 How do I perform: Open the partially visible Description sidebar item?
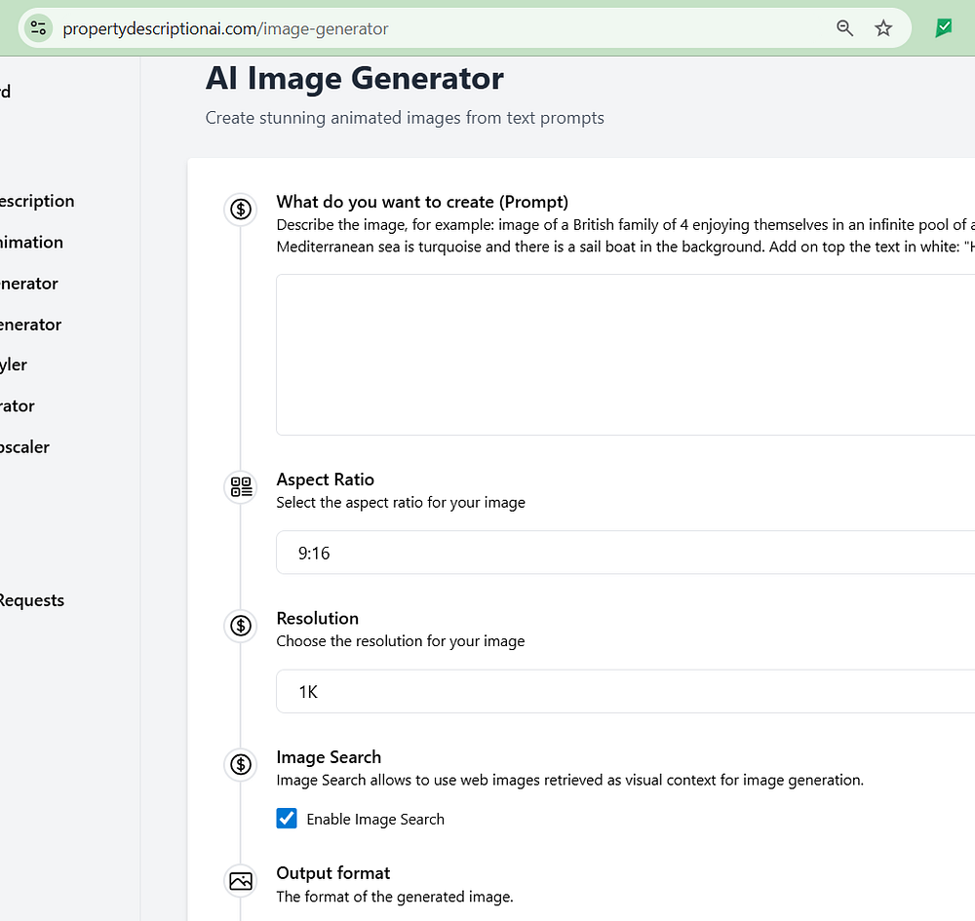[x=37, y=201]
